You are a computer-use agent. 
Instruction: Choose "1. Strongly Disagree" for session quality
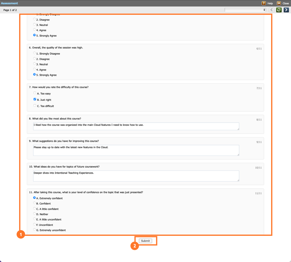[x=34, y=53]
